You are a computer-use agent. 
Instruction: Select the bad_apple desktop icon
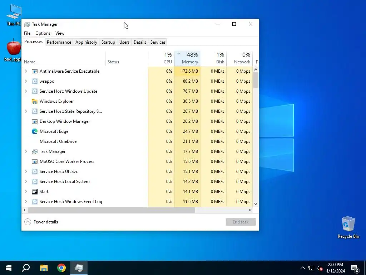click(14, 50)
